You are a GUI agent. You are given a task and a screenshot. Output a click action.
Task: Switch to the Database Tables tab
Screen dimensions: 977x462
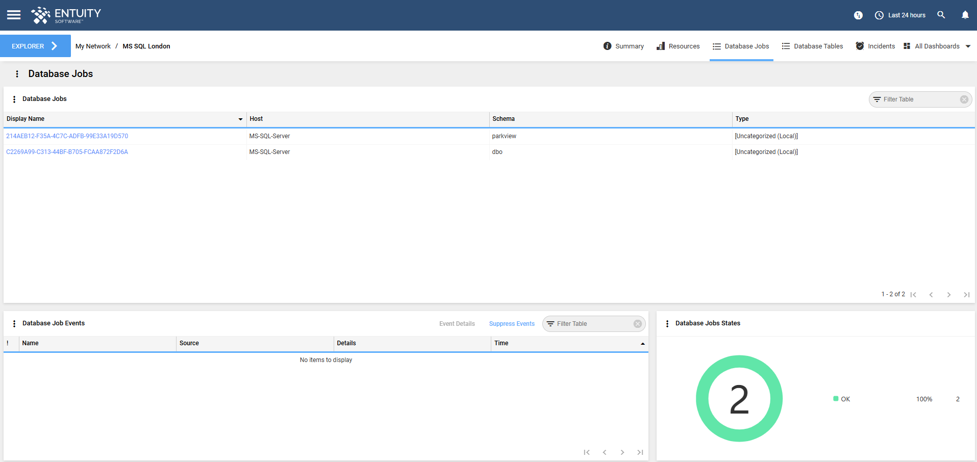(812, 46)
